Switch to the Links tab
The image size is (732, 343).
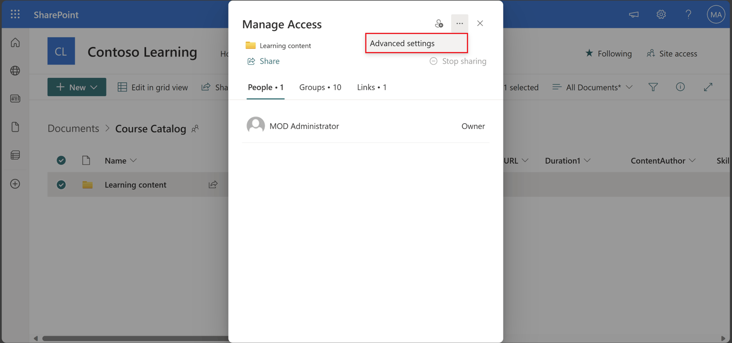coord(372,87)
